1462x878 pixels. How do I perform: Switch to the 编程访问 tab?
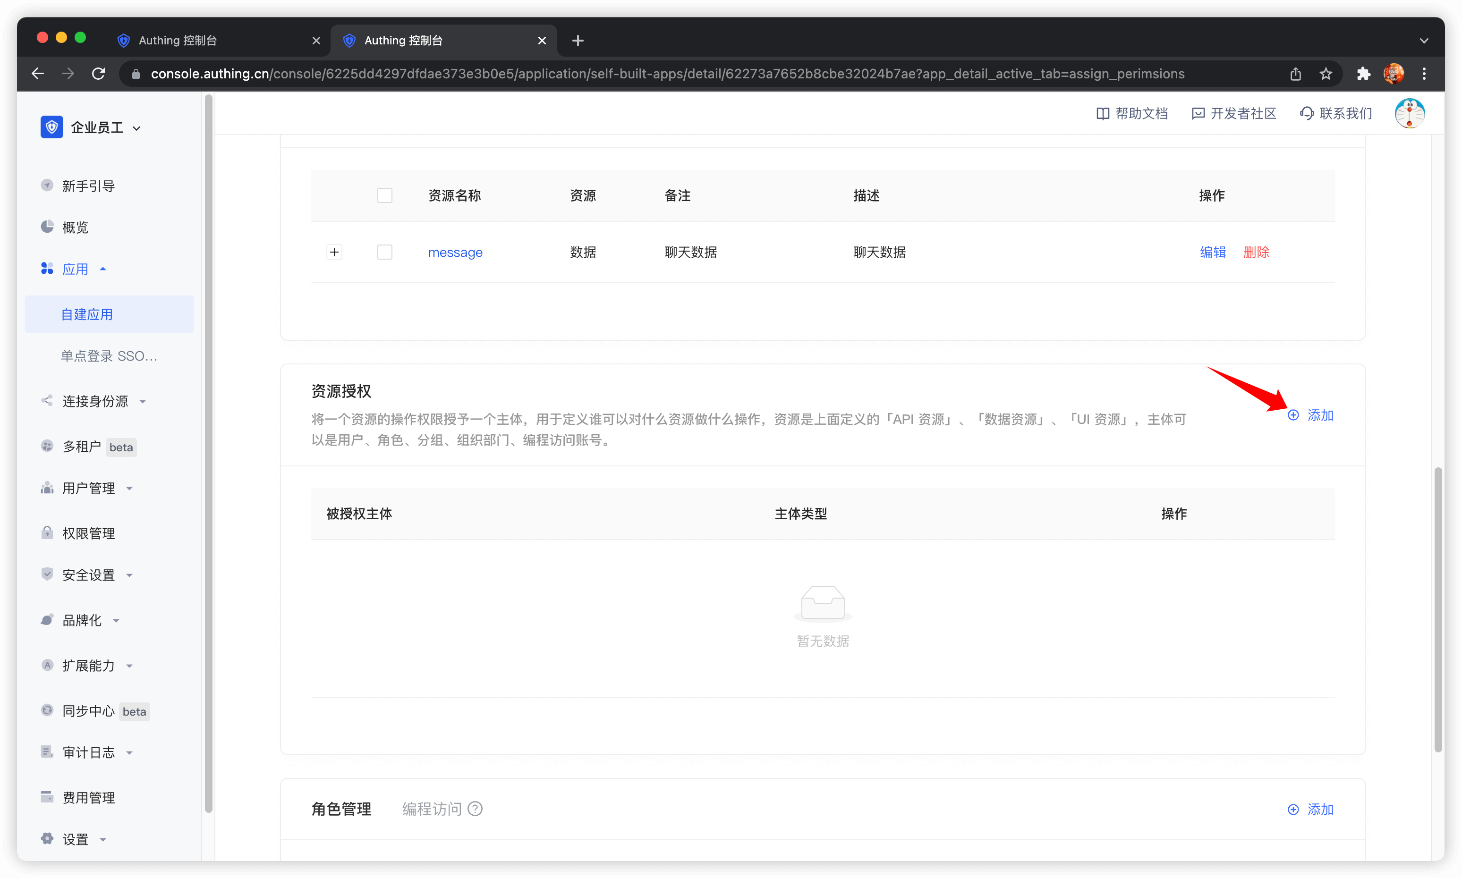point(432,809)
